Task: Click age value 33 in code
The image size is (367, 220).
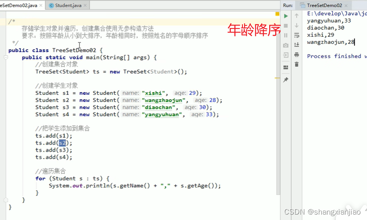Action: pos(209,114)
